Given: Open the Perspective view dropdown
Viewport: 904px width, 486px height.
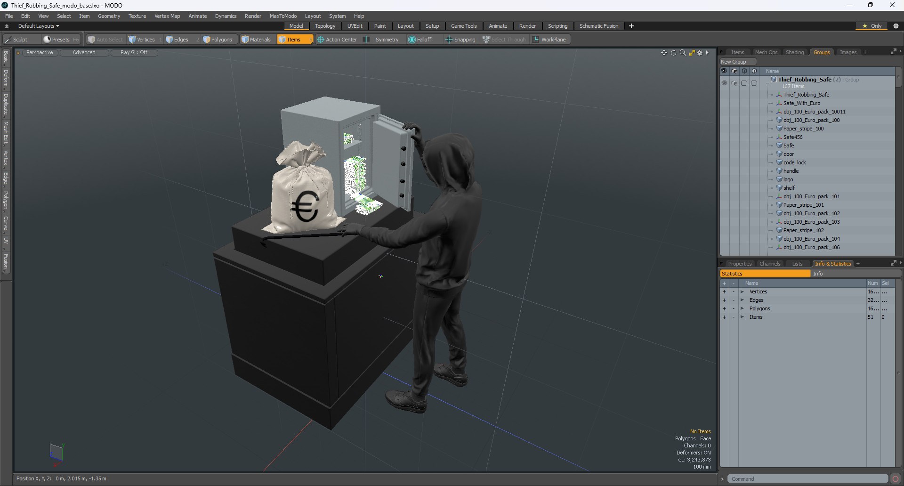Looking at the screenshot, I should point(40,53).
